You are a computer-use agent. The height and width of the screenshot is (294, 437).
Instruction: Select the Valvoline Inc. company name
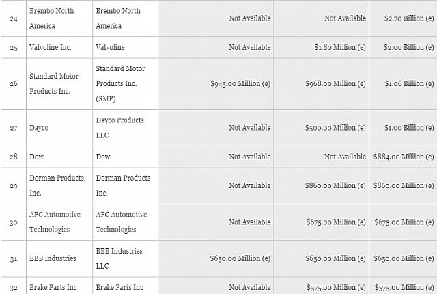point(51,47)
